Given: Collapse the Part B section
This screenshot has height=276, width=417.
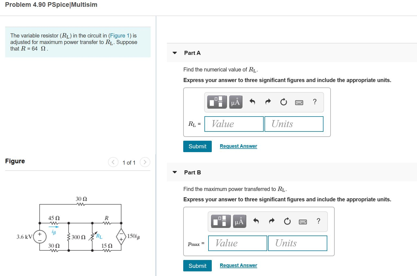Looking at the screenshot, I should (175, 172).
